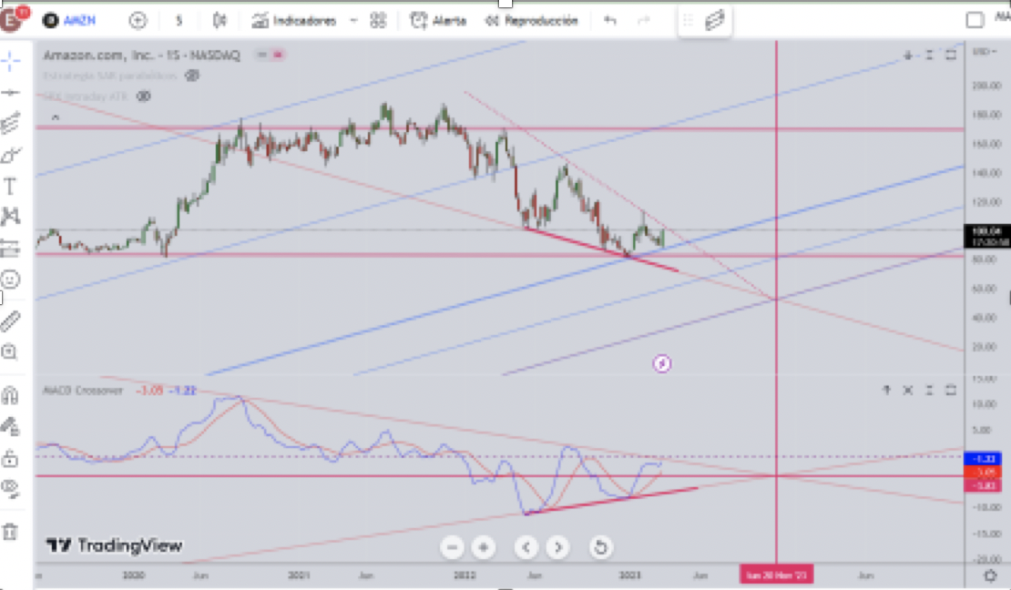
Task: Open the Indicadores menu
Action: point(294,21)
